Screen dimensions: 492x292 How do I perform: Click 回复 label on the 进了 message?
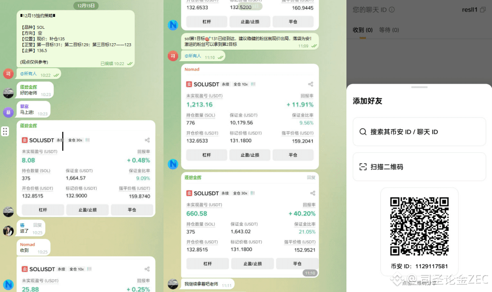click(x=38, y=225)
